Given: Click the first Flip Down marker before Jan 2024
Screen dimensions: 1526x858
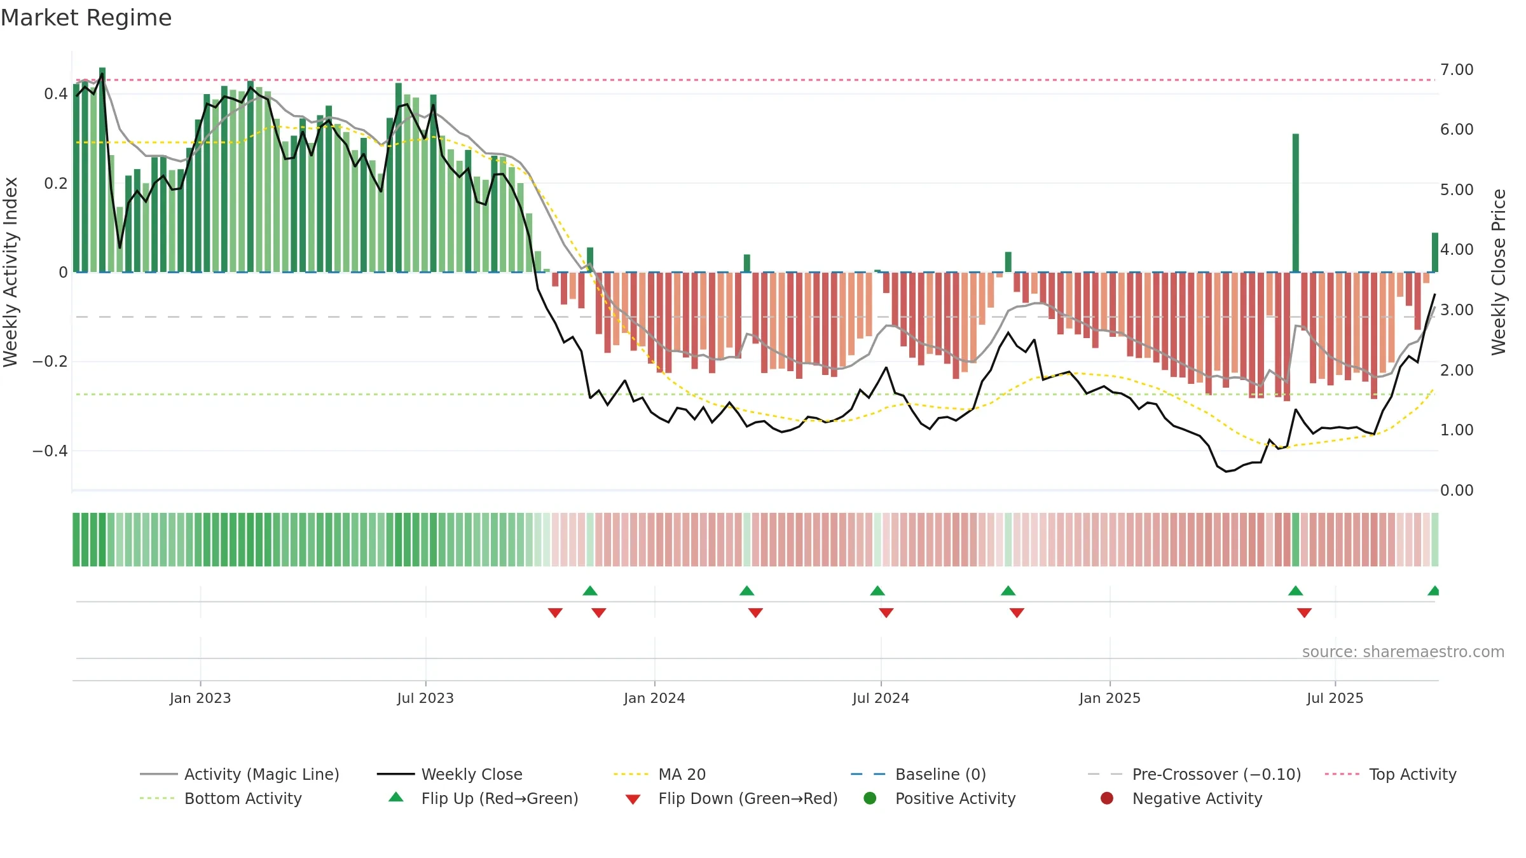Looking at the screenshot, I should pos(555,613).
